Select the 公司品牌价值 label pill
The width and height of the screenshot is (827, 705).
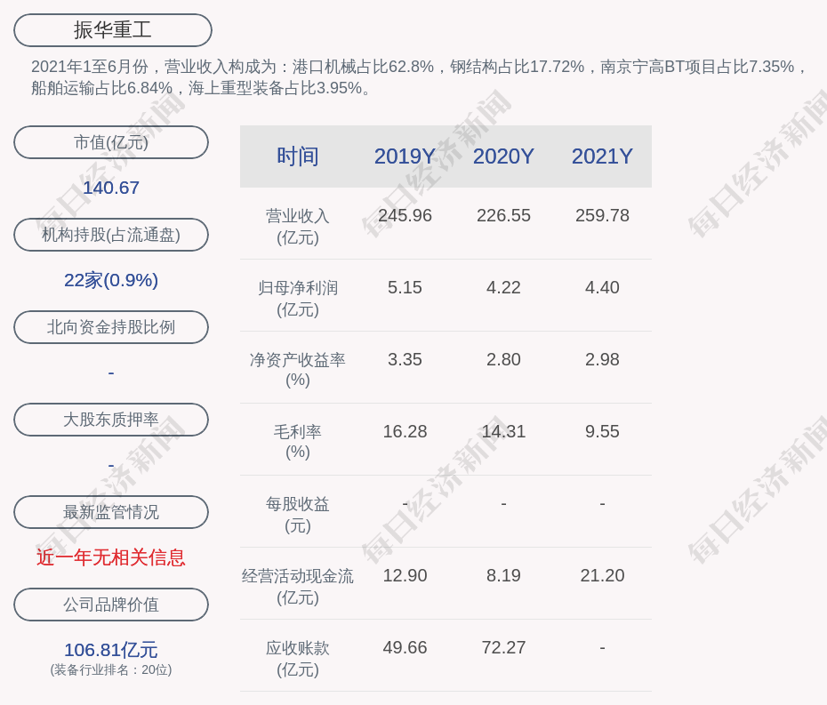coord(111,605)
